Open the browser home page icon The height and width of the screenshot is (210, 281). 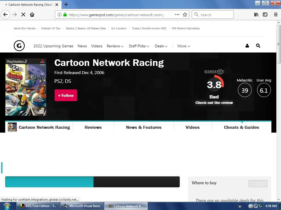32,14
